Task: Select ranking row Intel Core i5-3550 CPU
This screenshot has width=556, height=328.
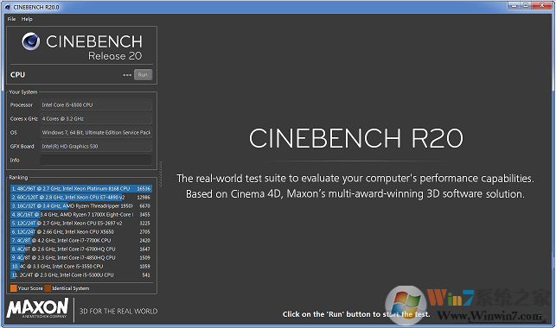Action: [81, 266]
